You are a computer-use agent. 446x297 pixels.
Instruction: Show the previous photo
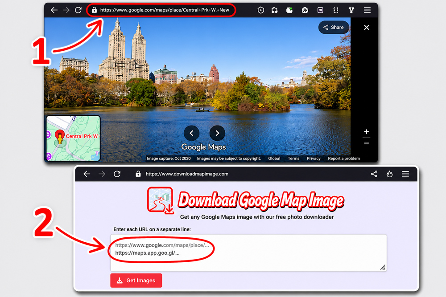click(191, 133)
